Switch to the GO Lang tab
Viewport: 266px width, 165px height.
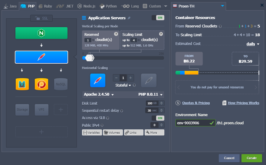tap(130, 6)
